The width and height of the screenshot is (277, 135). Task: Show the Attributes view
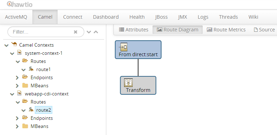(x=134, y=30)
